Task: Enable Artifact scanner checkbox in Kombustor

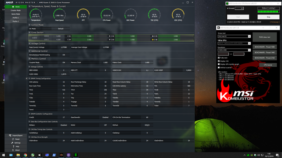Action: 219,68
